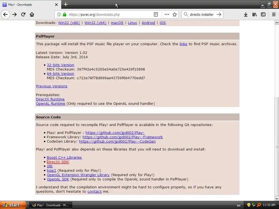Open the Play--CodeGen GitHub link
The height and width of the screenshot is (209, 279).
[x=117, y=142]
